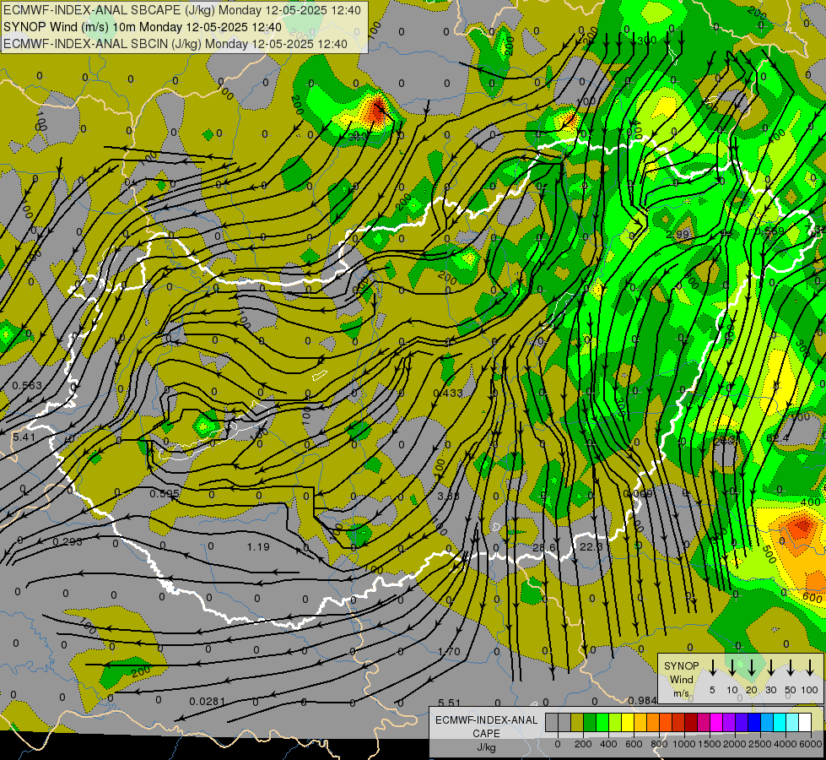The image size is (826, 760).
Task: Click the SYNOP Wind 10m title line
Action: (143, 27)
